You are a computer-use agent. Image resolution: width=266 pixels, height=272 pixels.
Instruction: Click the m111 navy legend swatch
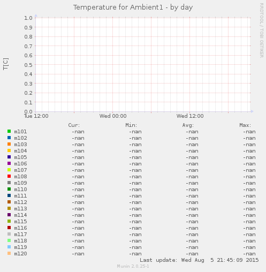coord(9,195)
